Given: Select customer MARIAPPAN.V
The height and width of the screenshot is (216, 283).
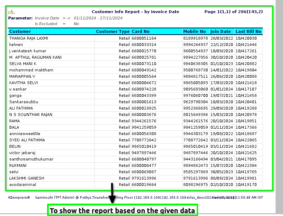Looking at the screenshot, I should pos(22,76).
